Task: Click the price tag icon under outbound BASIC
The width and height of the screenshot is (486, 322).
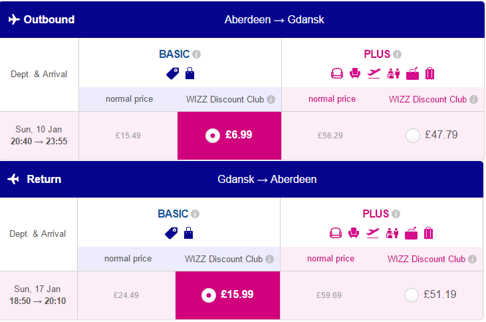Action: click(172, 73)
